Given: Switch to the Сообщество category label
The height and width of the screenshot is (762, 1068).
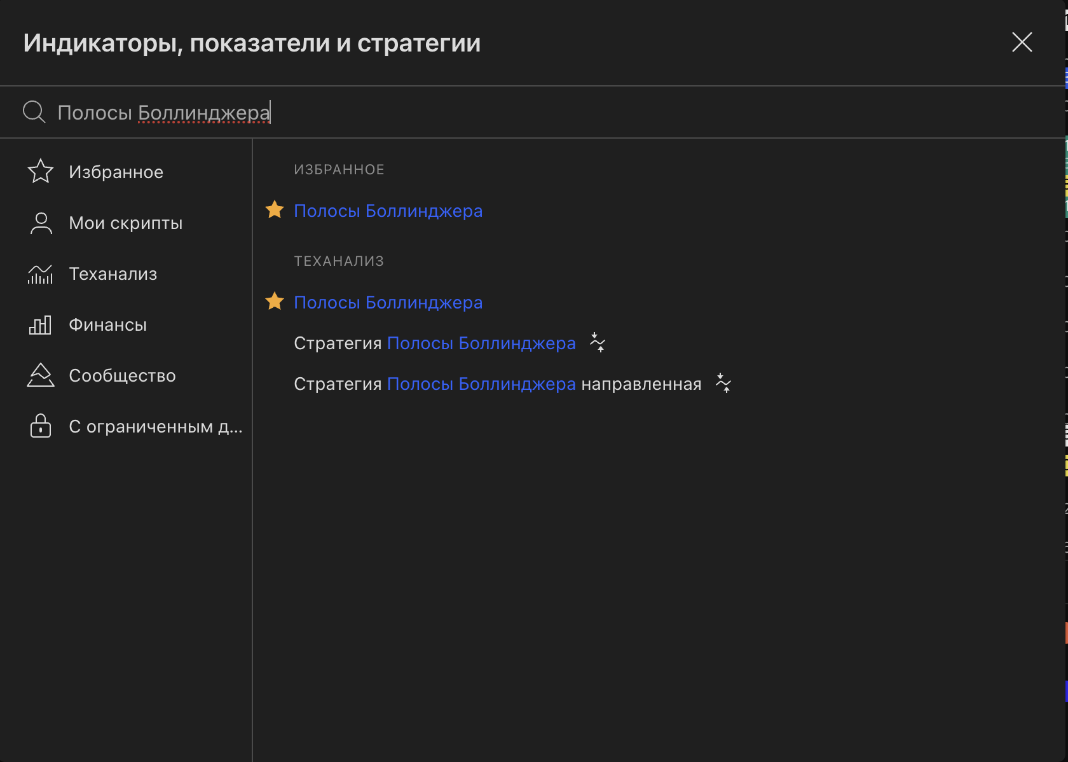Looking at the screenshot, I should click(x=122, y=376).
